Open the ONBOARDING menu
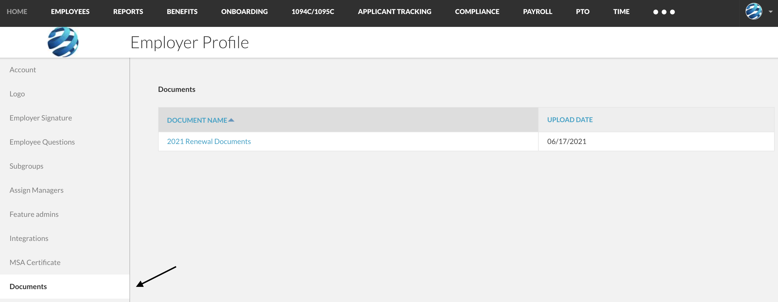Image resolution: width=778 pixels, height=302 pixels. [244, 11]
